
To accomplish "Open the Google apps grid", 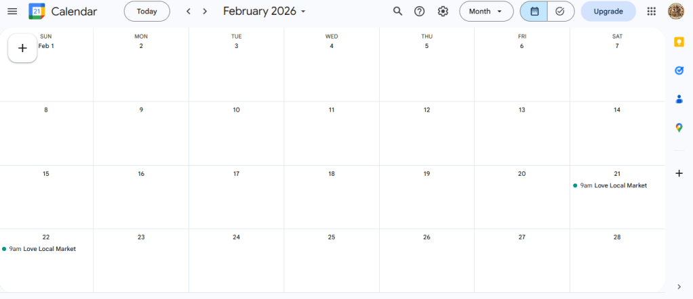I will click(652, 11).
